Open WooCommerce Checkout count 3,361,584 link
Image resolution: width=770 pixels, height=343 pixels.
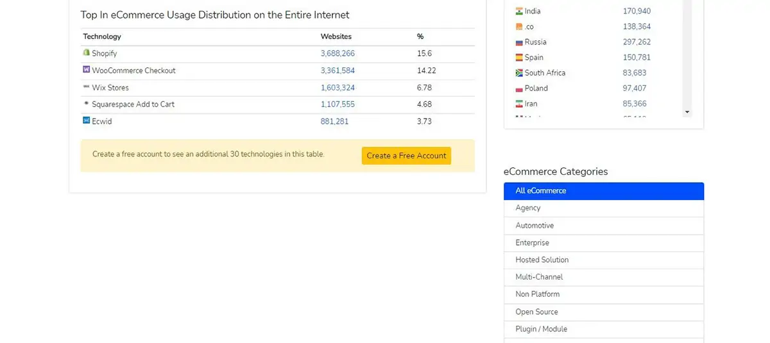[338, 71]
